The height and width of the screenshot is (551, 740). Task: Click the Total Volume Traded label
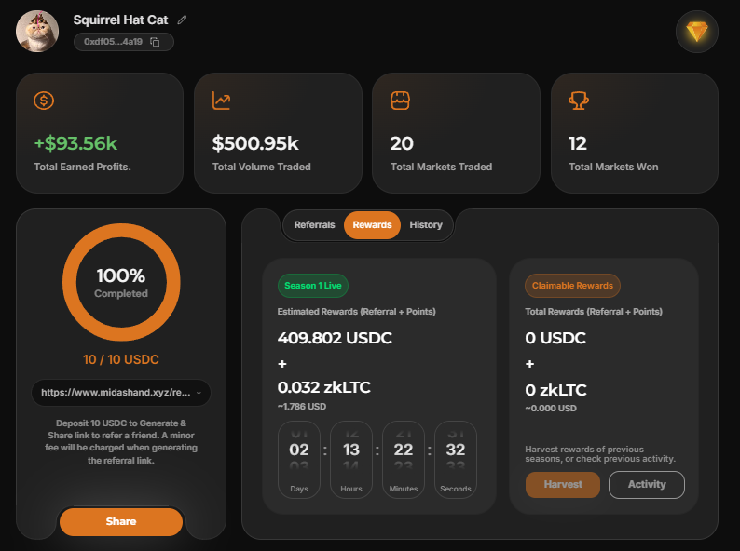point(262,167)
